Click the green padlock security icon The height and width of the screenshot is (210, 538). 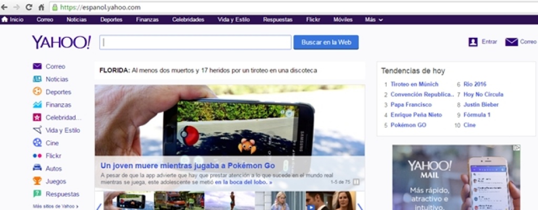[x=54, y=7]
